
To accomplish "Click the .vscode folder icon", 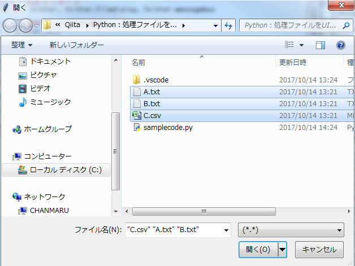I will pyautogui.click(x=136, y=80).
